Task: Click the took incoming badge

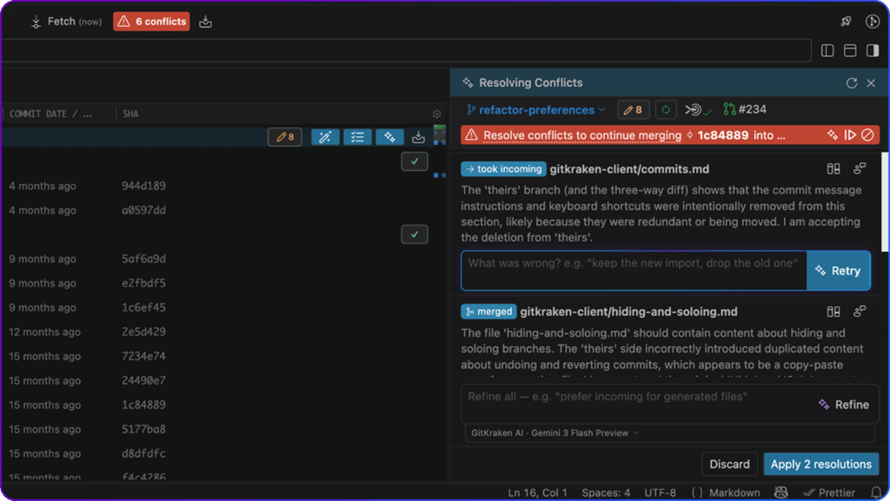Action: click(x=503, y=169)
